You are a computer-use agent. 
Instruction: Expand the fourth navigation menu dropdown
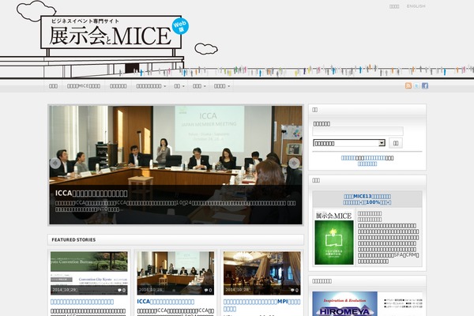tap(151, 86)
